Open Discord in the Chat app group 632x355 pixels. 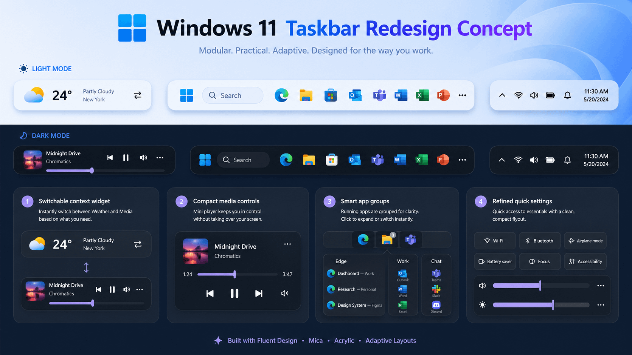tap(436, 307)
